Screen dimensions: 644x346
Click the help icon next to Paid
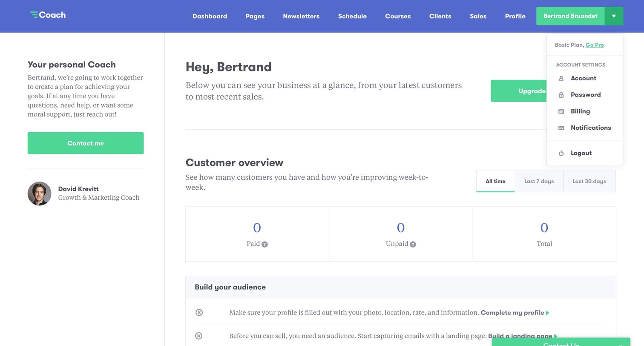264,244
